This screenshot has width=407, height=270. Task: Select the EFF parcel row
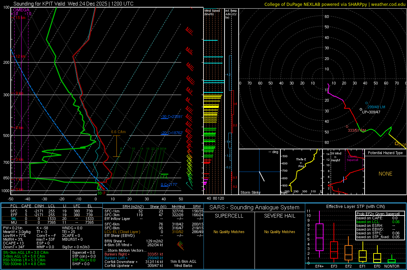[x=52, y=215]
